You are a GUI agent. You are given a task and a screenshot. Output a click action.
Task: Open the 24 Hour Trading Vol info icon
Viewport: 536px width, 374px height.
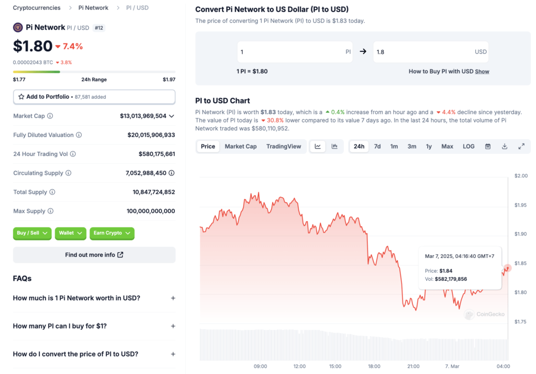73,154
